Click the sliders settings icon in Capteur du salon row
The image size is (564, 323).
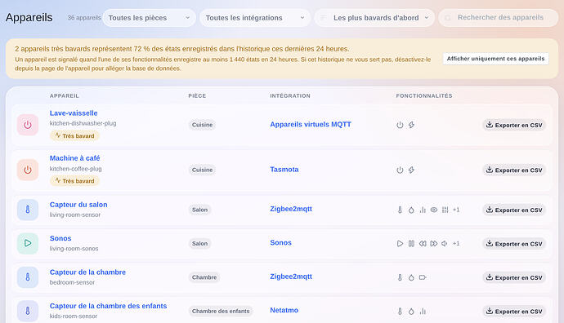445,210
